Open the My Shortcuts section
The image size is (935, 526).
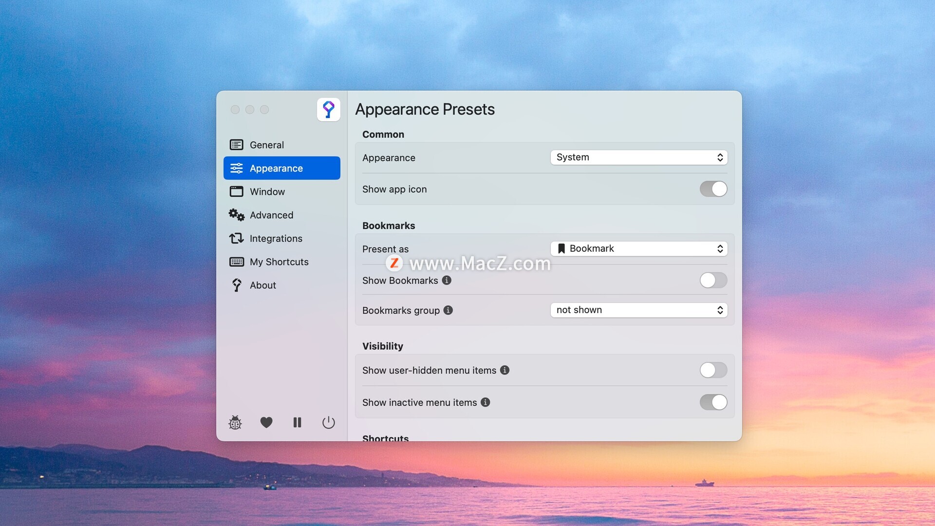coord(279,262)
